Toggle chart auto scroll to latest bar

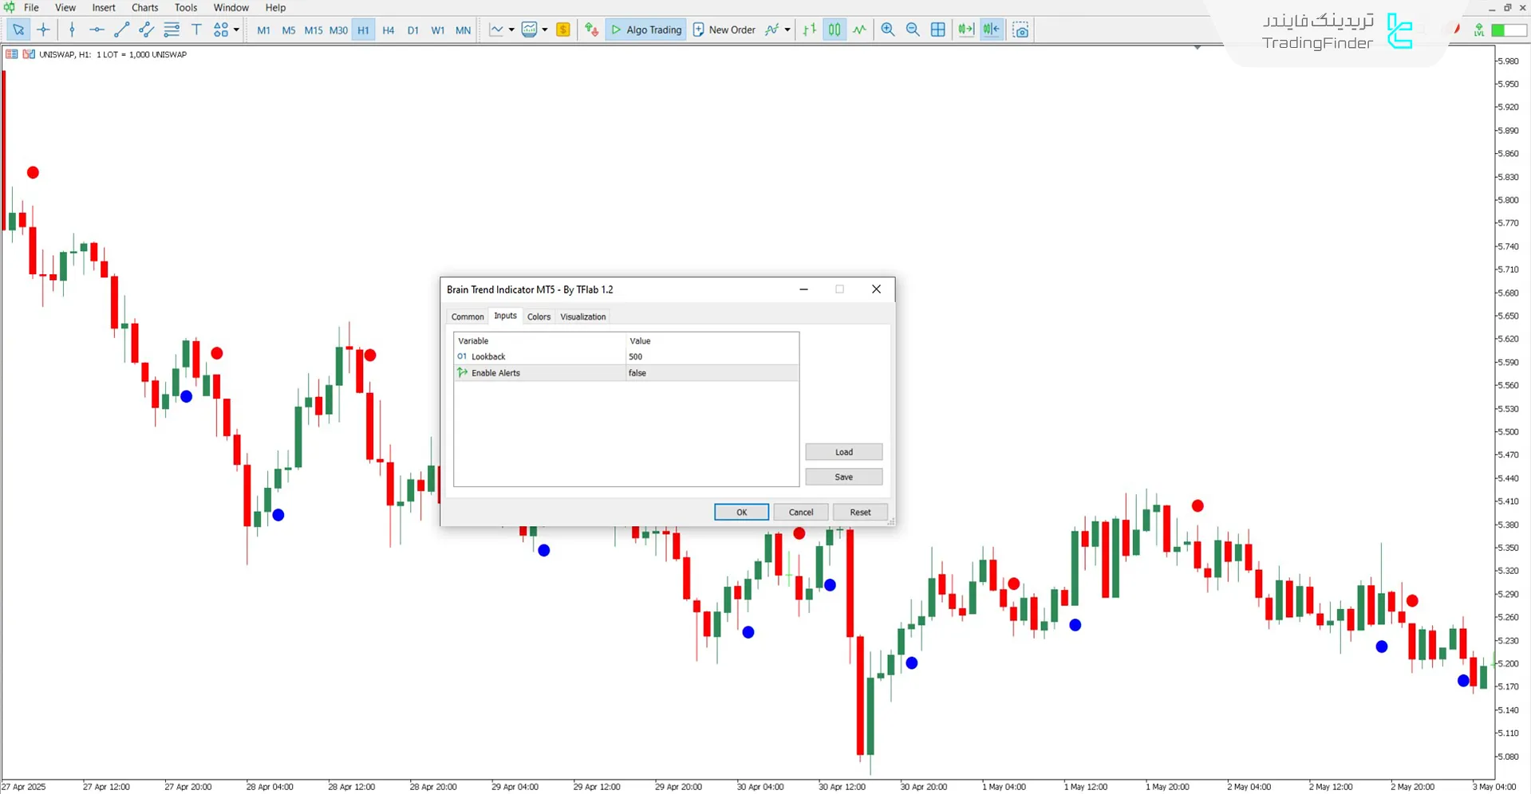pos(966,30)
